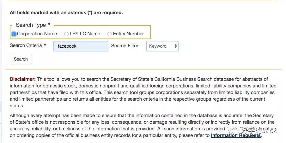Click the "Corporation Name" label text
The height and width of the screenshot is (143, 286).
(37, 34)
